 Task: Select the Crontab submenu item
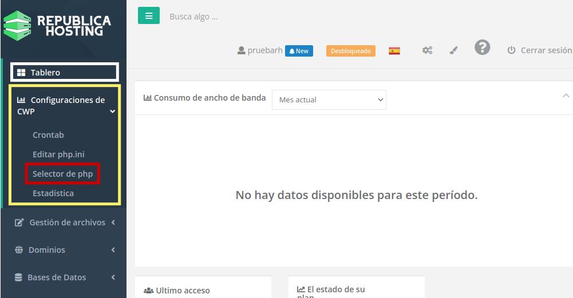[48, 135]
